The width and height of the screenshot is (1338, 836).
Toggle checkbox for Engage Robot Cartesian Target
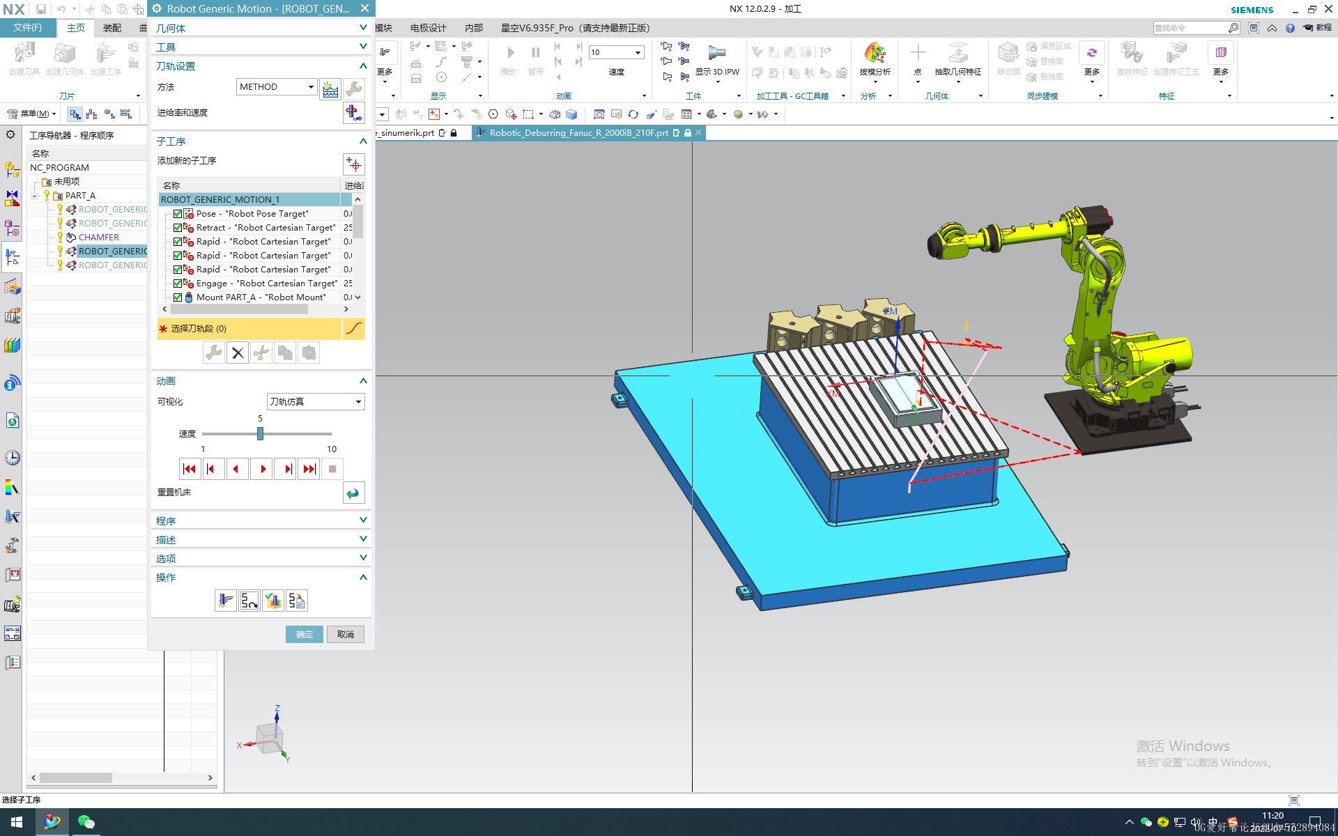pyautogui.click(x=178, y=284)
